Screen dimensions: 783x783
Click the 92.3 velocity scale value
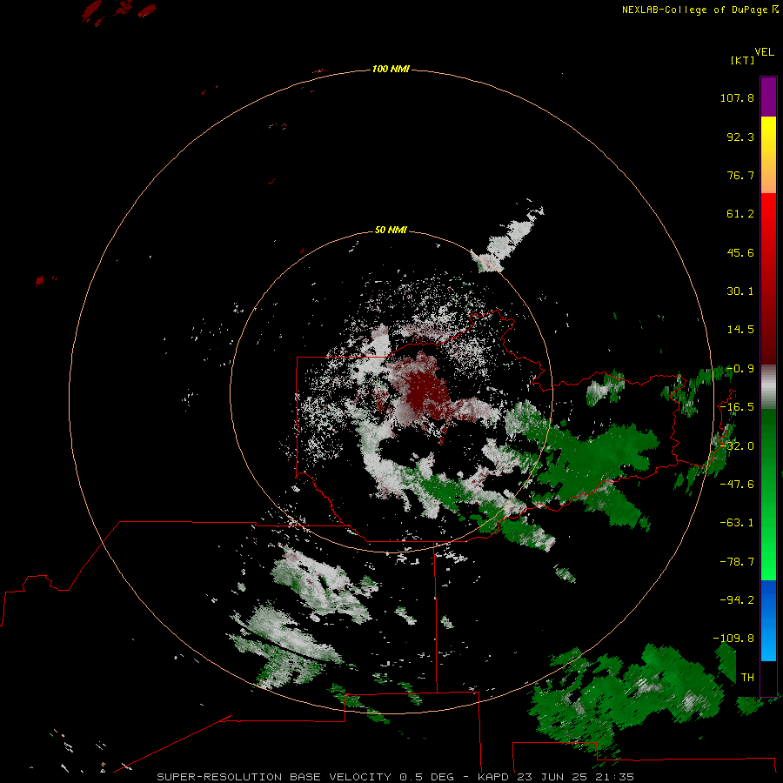click(740, 137)
